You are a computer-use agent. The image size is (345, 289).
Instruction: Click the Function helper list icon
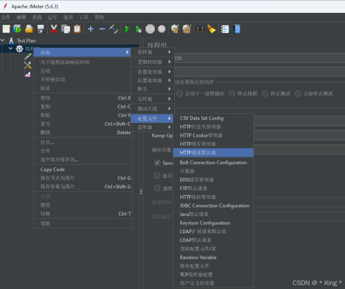[x=225, y=29]
